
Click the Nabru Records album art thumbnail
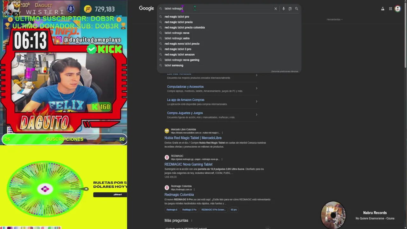(333, 215)
